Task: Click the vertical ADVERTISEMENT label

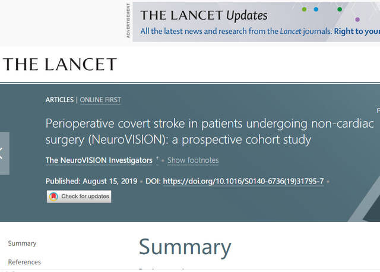Action: click(128, 21)
